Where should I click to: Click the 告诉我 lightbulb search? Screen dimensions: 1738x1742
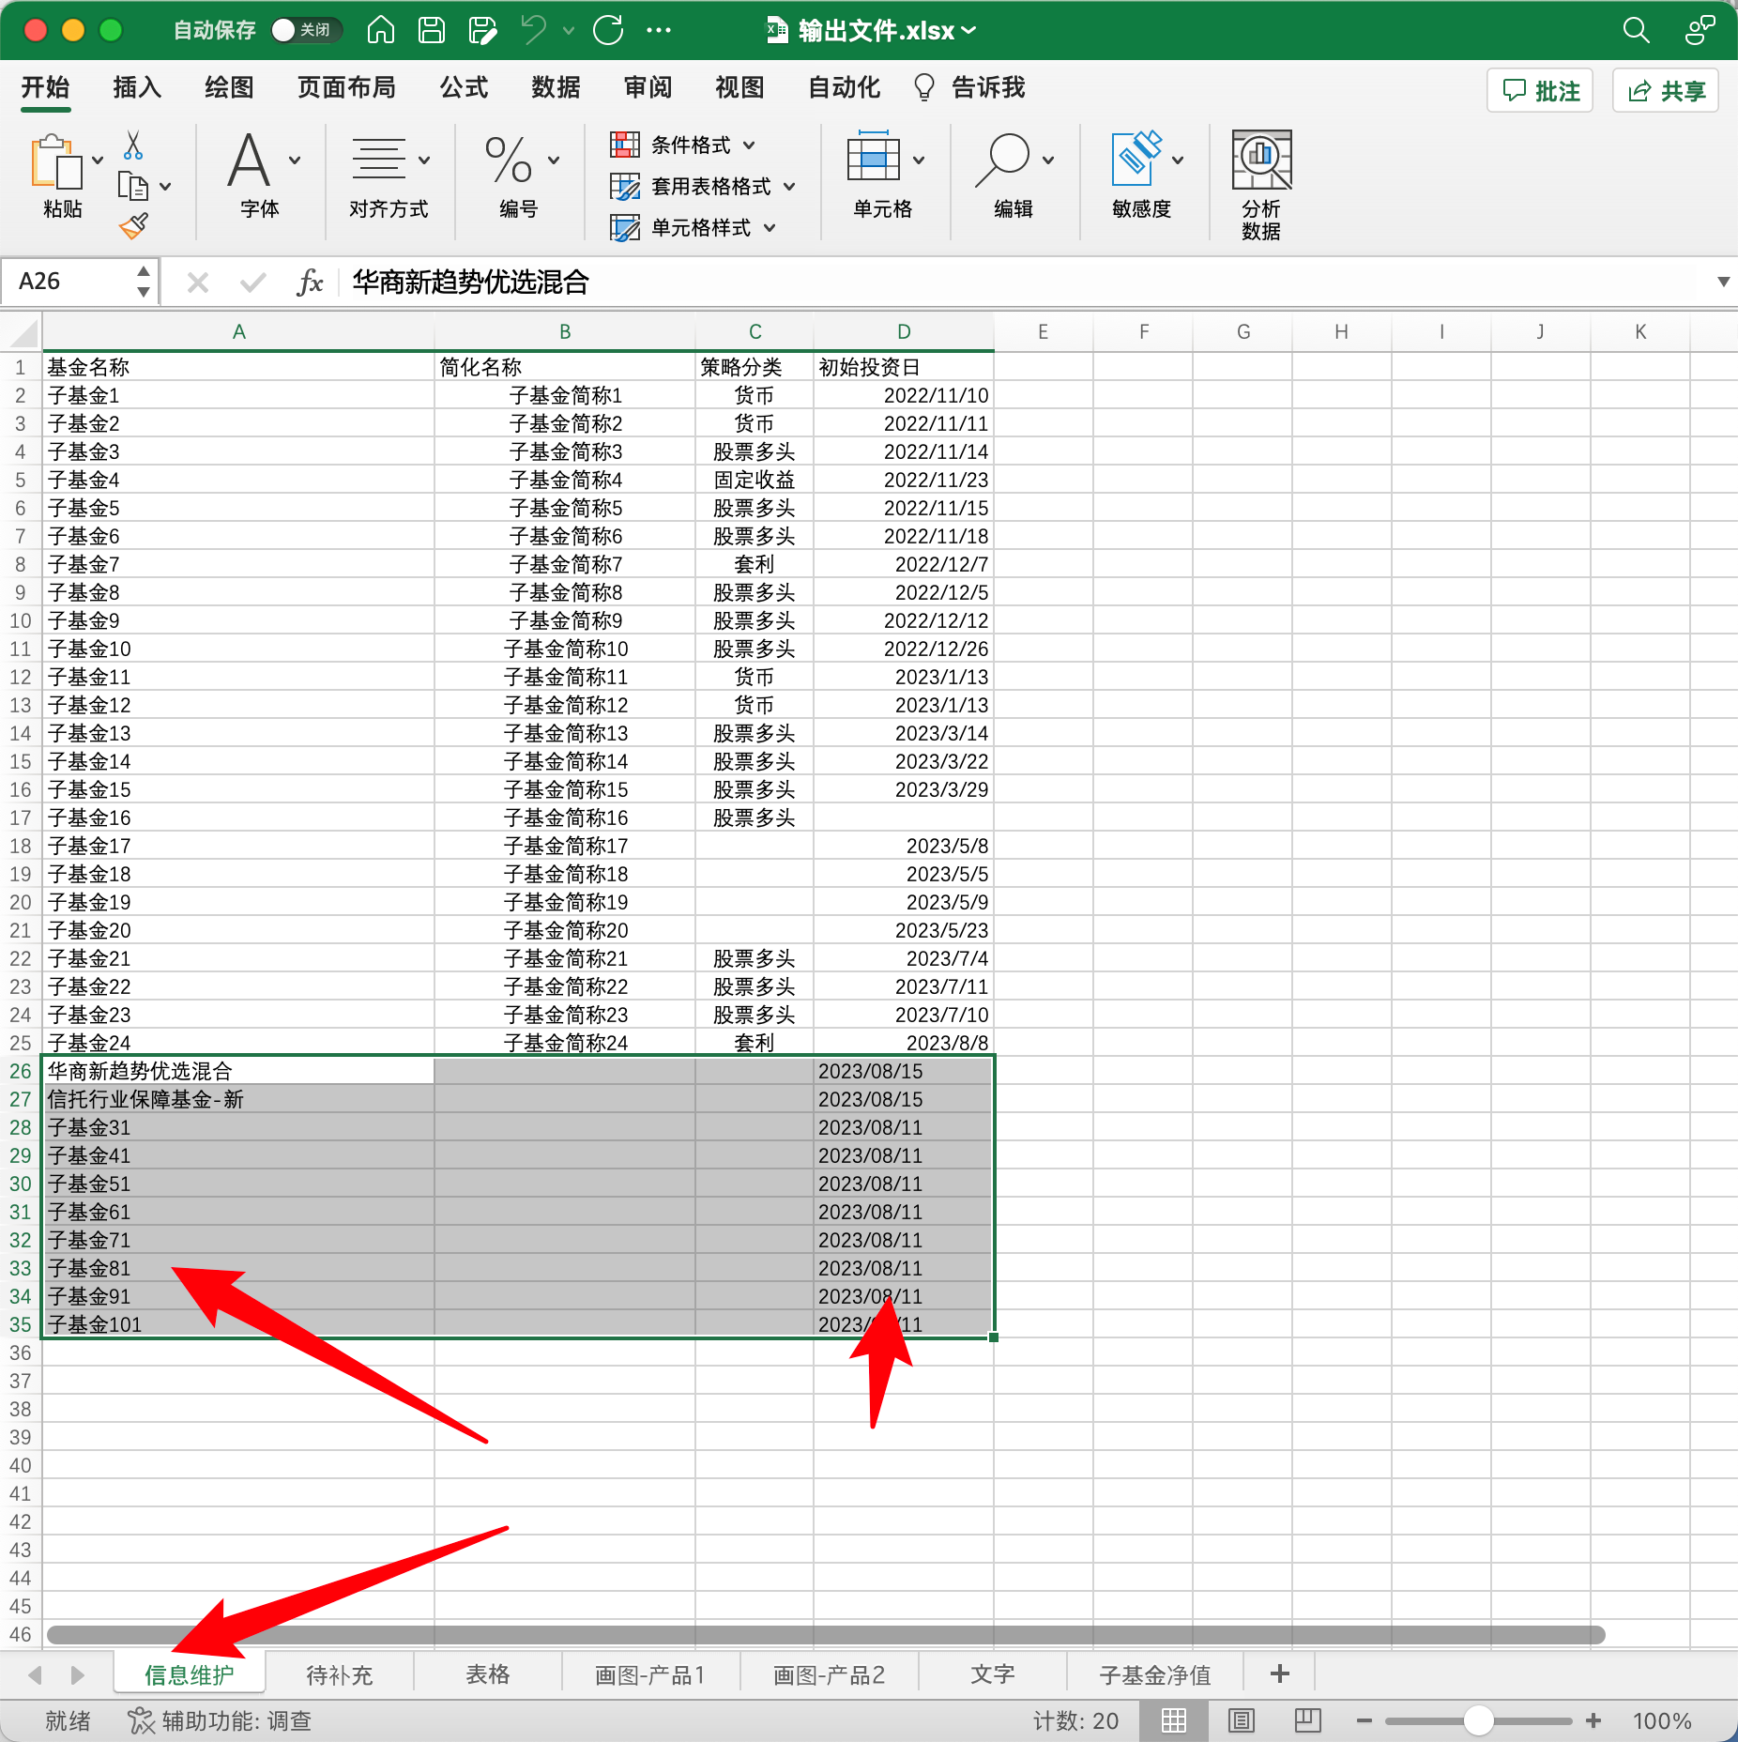969,87
